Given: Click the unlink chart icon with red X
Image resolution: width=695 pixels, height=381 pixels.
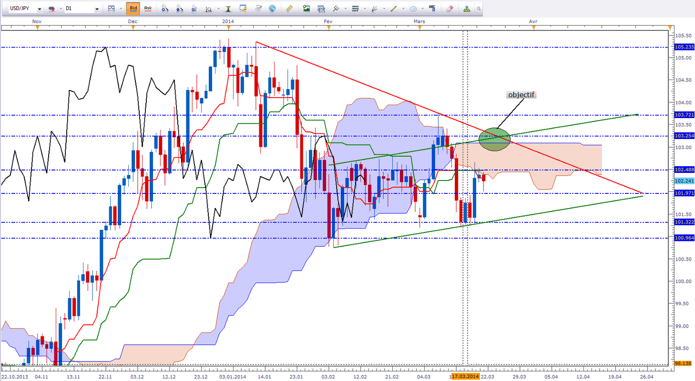Looking at the screenshot, I should click(51, 9).
